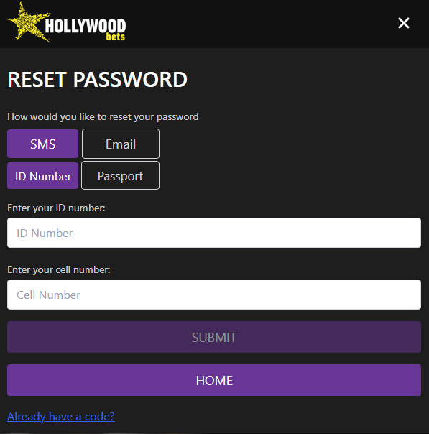Go back using the HOME button
429x434 pixels.
click(x=214, y=380)
